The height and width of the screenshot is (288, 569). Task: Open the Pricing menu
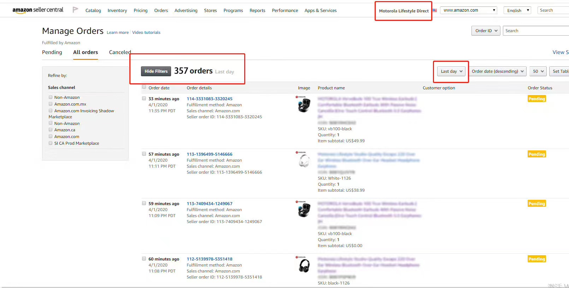[x=141, y=11]
